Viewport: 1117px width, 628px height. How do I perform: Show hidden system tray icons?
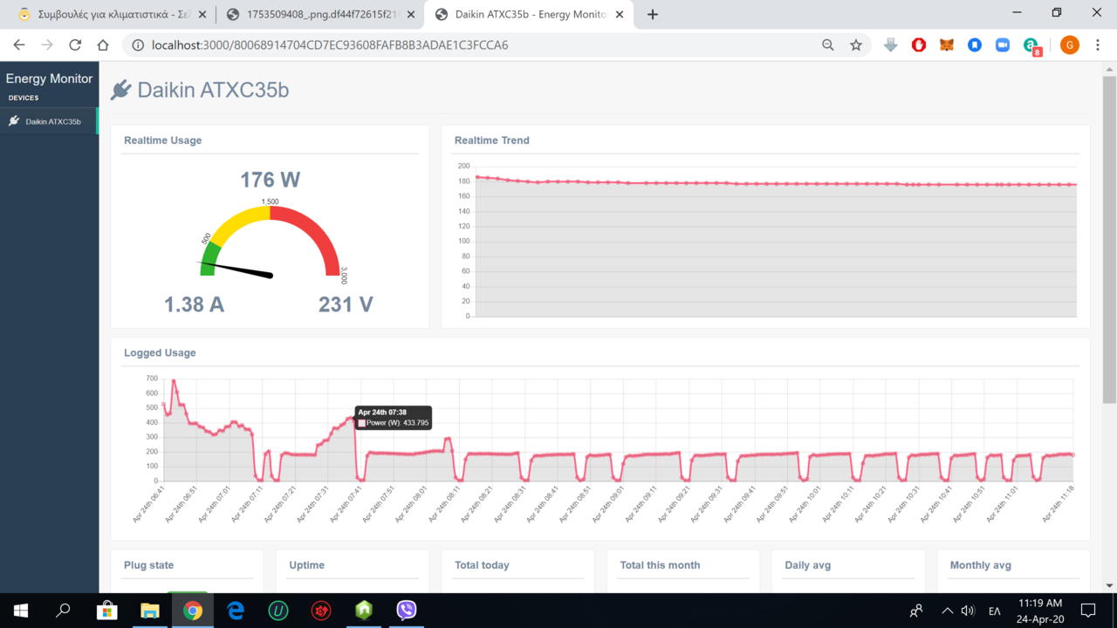coord(948,611)
